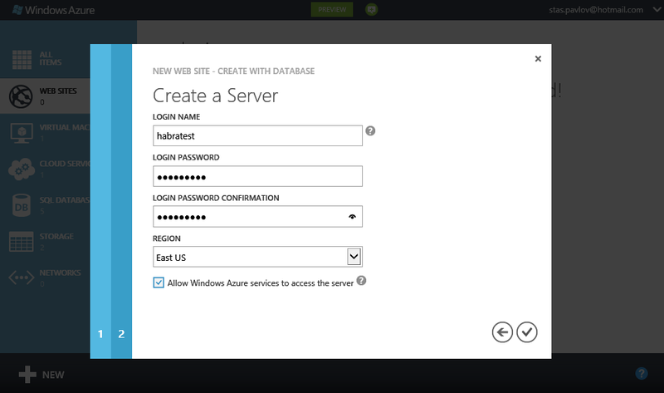Click the feedback chat icon in header
Viewport: 664px width, 393px height.
click(x=371, y=9)
